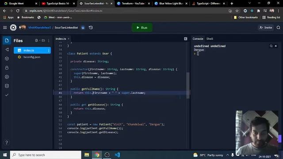
Task: Select the tsconfig.json file
Action: [32, 57]
